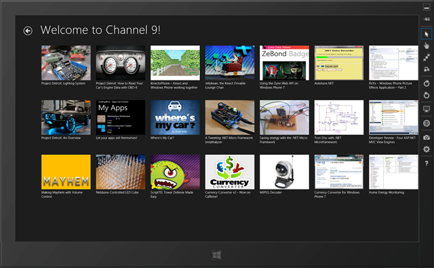Click 'Let your apps sell themselves!' caption
This screenshot has height=268, width=434.
point(117,138)
